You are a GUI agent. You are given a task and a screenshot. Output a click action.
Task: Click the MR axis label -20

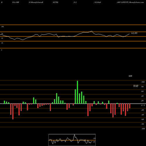[142, 110]
